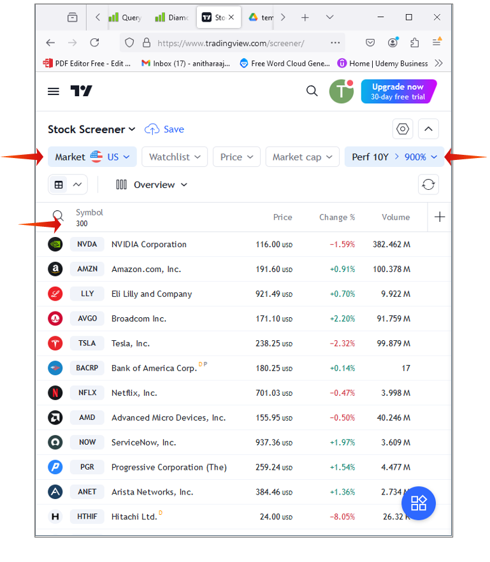The image size is (490, 562).
Task: Go back with the browser back arrow
Action: 50,43
